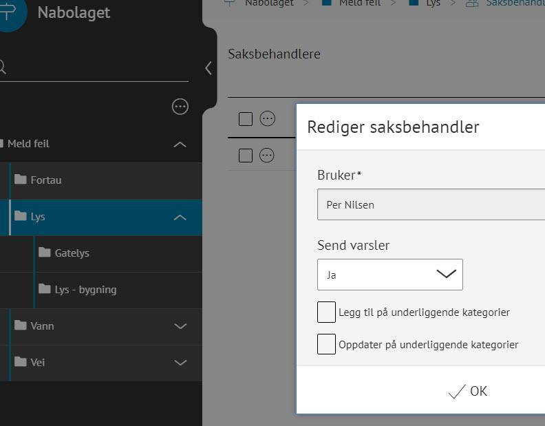Go to Lys in the breadcrumb

[433, 3]
